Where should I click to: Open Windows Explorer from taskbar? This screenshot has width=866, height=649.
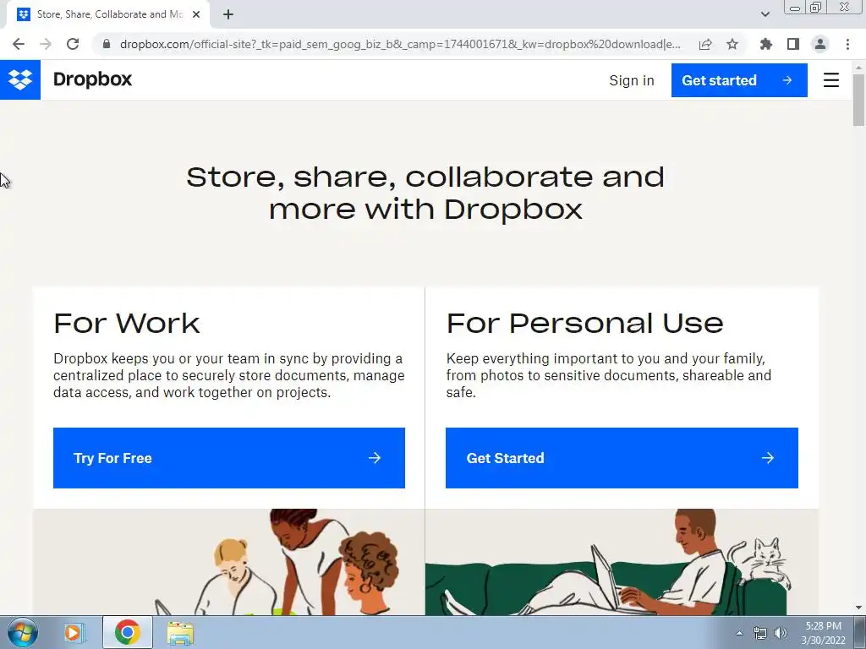(x=180, y=633)
